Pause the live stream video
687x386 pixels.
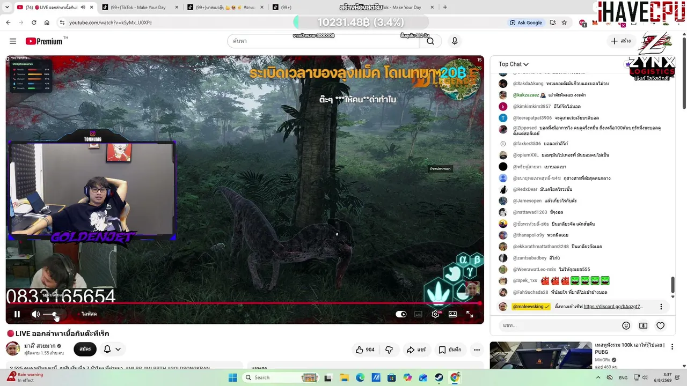click(x=17, y=314)
